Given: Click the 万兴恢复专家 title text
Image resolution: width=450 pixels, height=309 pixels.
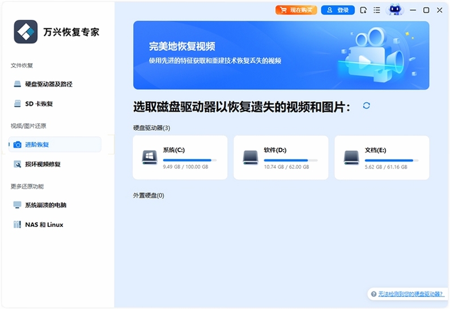Looking at the screenshot, I should [x=71, y=32].
